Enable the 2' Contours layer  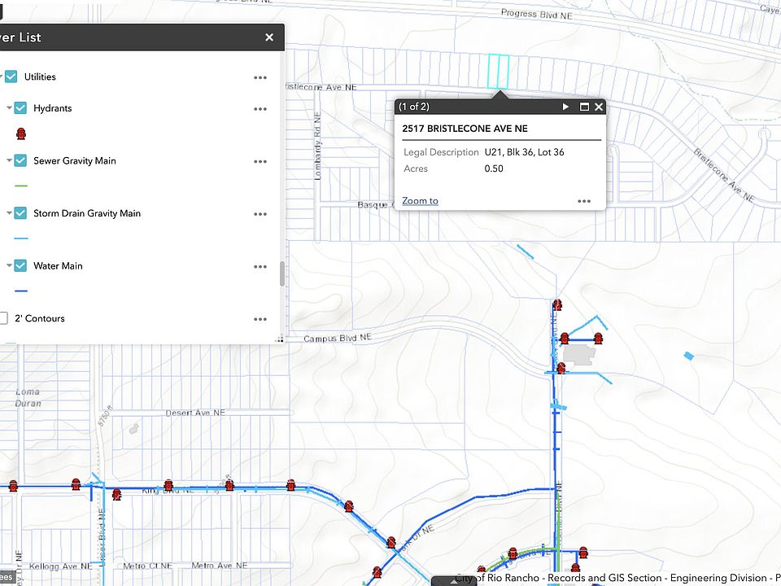click(x=3, y=318)
